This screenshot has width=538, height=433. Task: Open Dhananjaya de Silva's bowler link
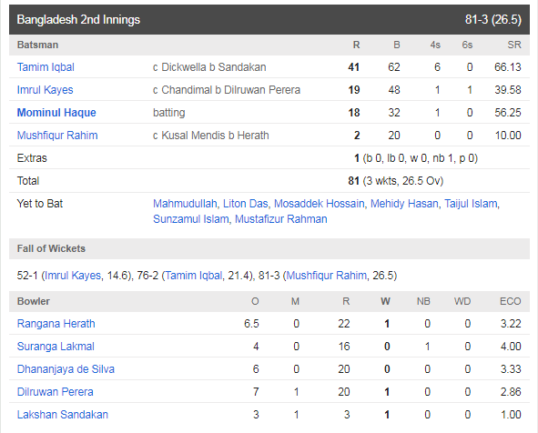(66, 369)
